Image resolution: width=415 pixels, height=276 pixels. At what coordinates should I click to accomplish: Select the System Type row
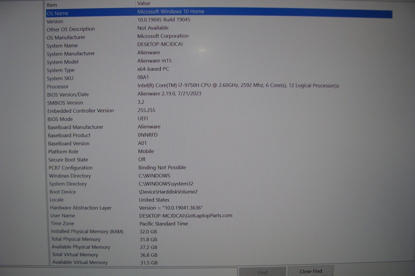pyautogui.click(x=219, y=70)
